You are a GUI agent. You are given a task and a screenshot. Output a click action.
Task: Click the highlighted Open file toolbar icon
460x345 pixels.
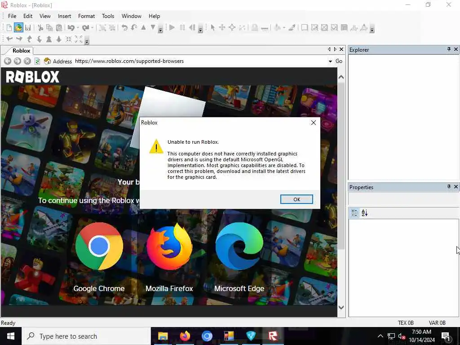pos(18,27)
